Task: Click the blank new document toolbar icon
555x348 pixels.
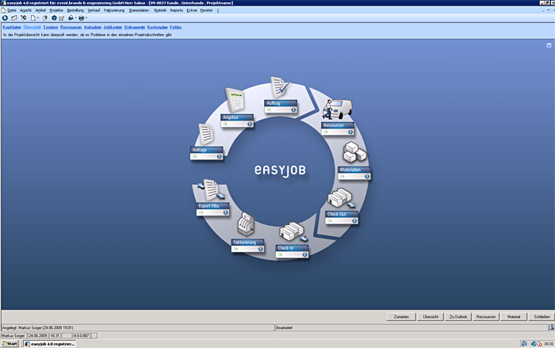Action: [33, 17]
